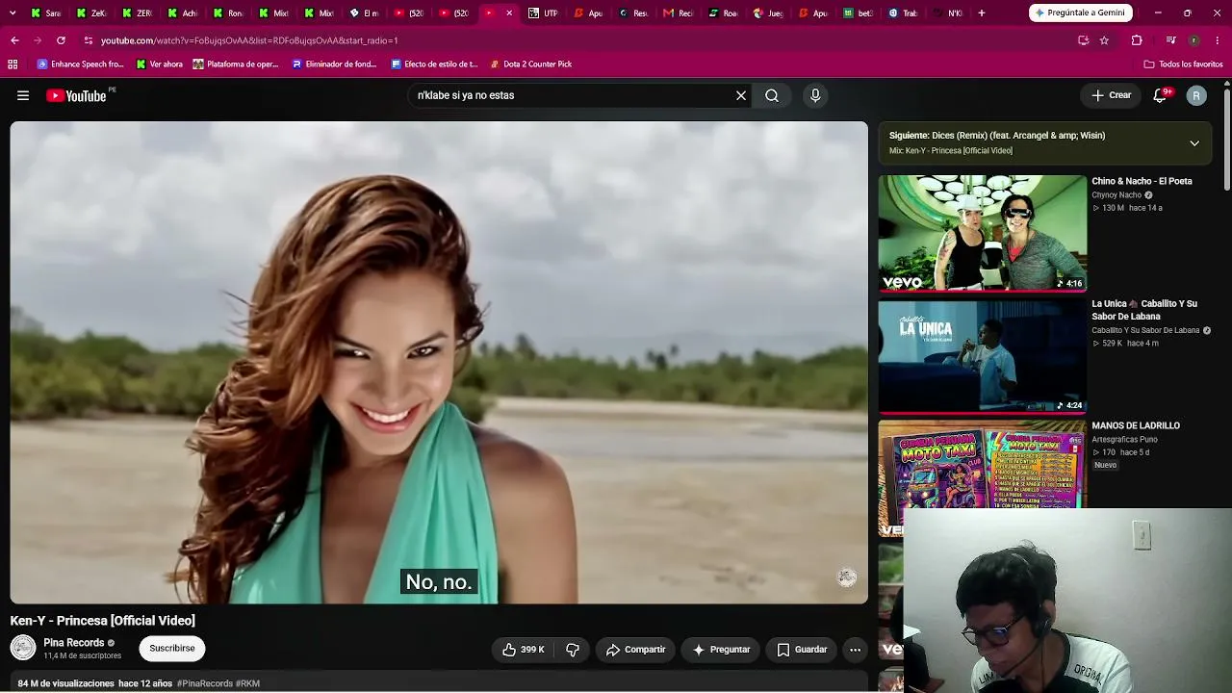Image resolution: width=1232 pixels, height=693 pixels.
Task: Click the 'MANOS DE LADRILLO' video title
Action: pyautogui.click(x=1136, y=425)
